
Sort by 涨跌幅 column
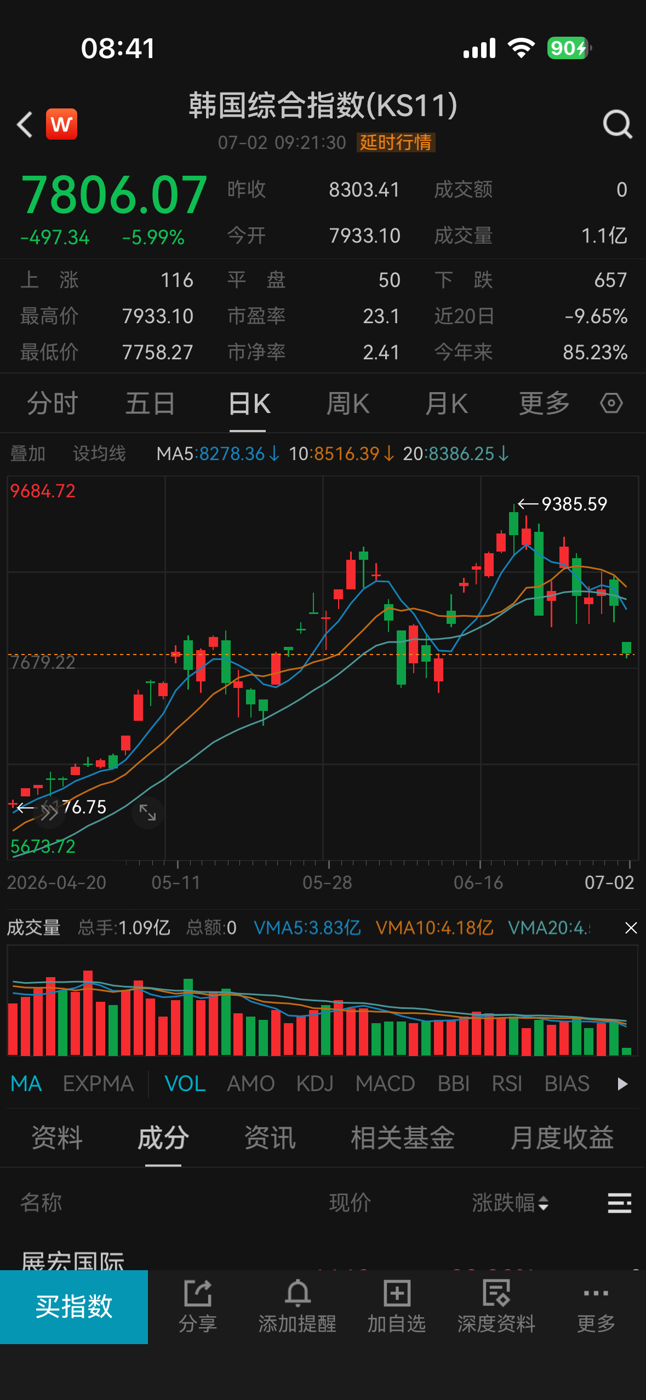click(x=510, y=1203)
